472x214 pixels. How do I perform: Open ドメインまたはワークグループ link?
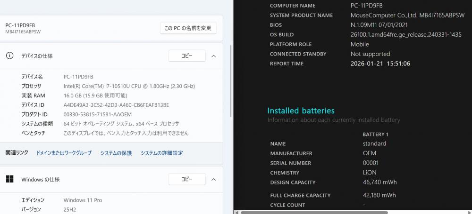point(64,153)
